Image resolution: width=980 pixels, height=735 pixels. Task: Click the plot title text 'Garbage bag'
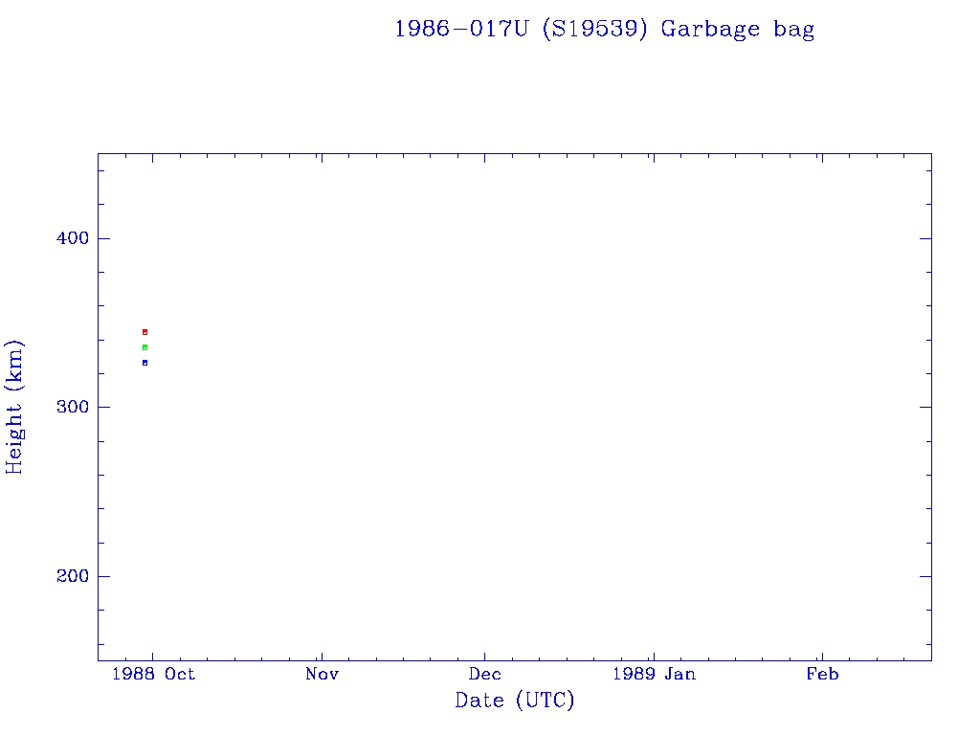[738, 29]
